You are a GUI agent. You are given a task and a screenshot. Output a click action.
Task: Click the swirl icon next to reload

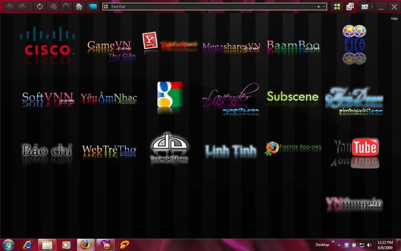[54, 6]
